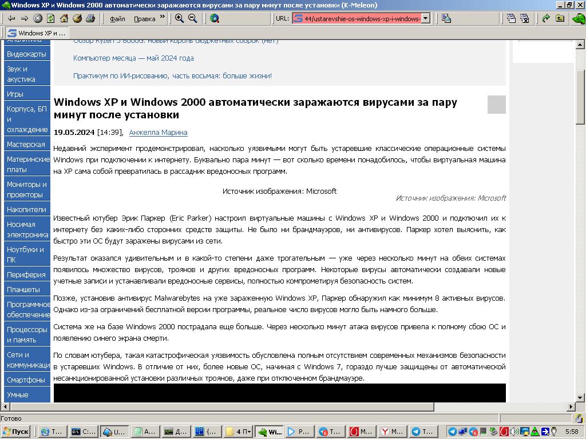
Task: Switch to the Opera 'M...' taskbar button
Action: (x=362, y=432)
